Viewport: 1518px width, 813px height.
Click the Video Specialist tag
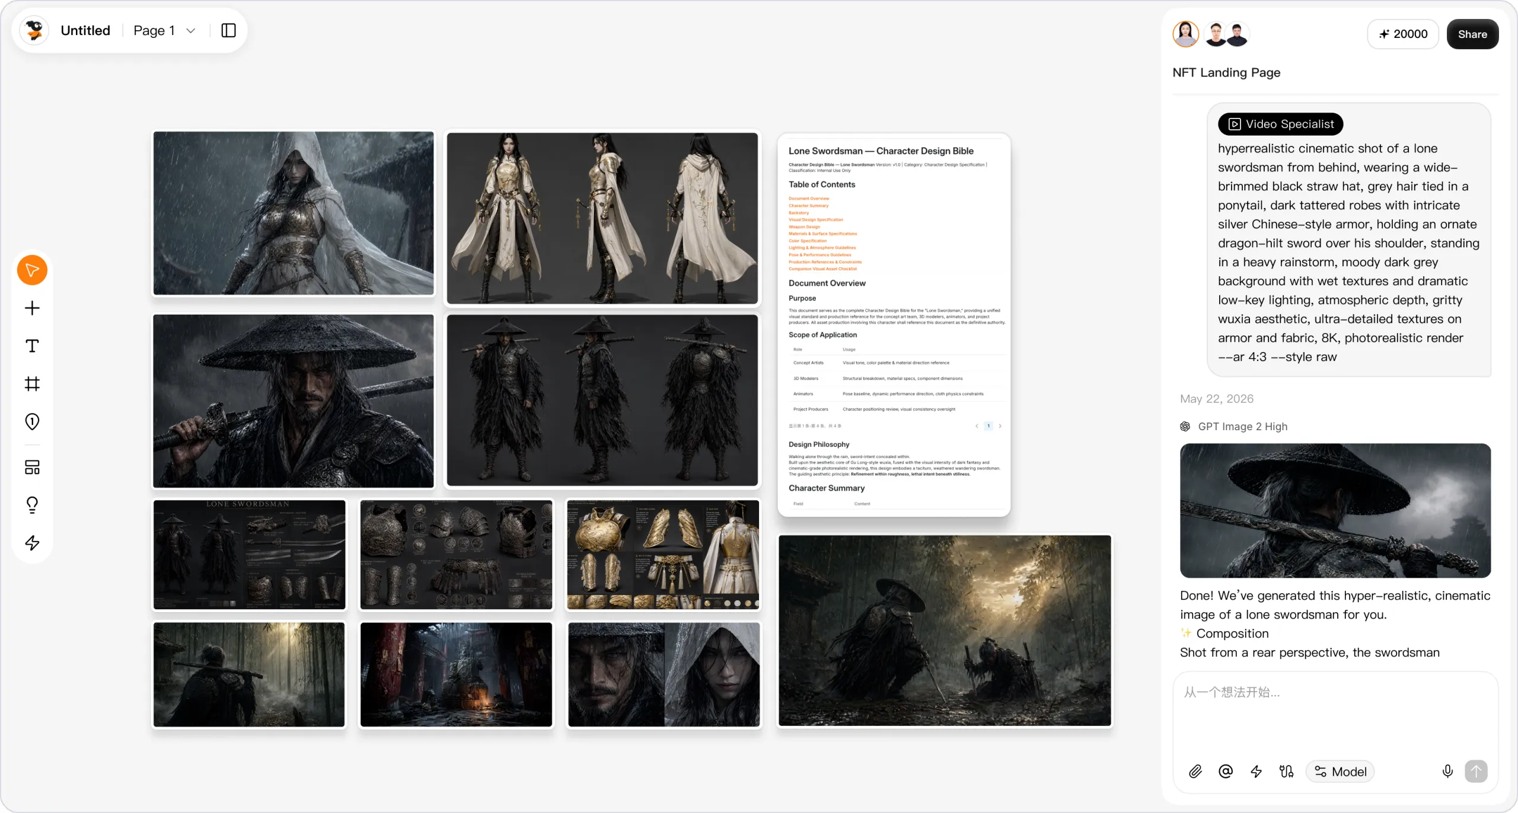click(x=1280, y=124)
